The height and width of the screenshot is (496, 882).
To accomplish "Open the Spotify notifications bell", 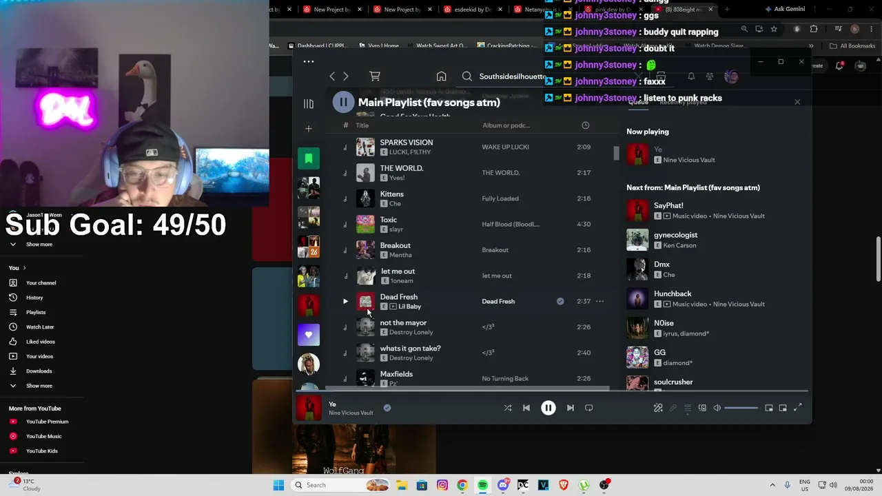I will click(691, 76).
